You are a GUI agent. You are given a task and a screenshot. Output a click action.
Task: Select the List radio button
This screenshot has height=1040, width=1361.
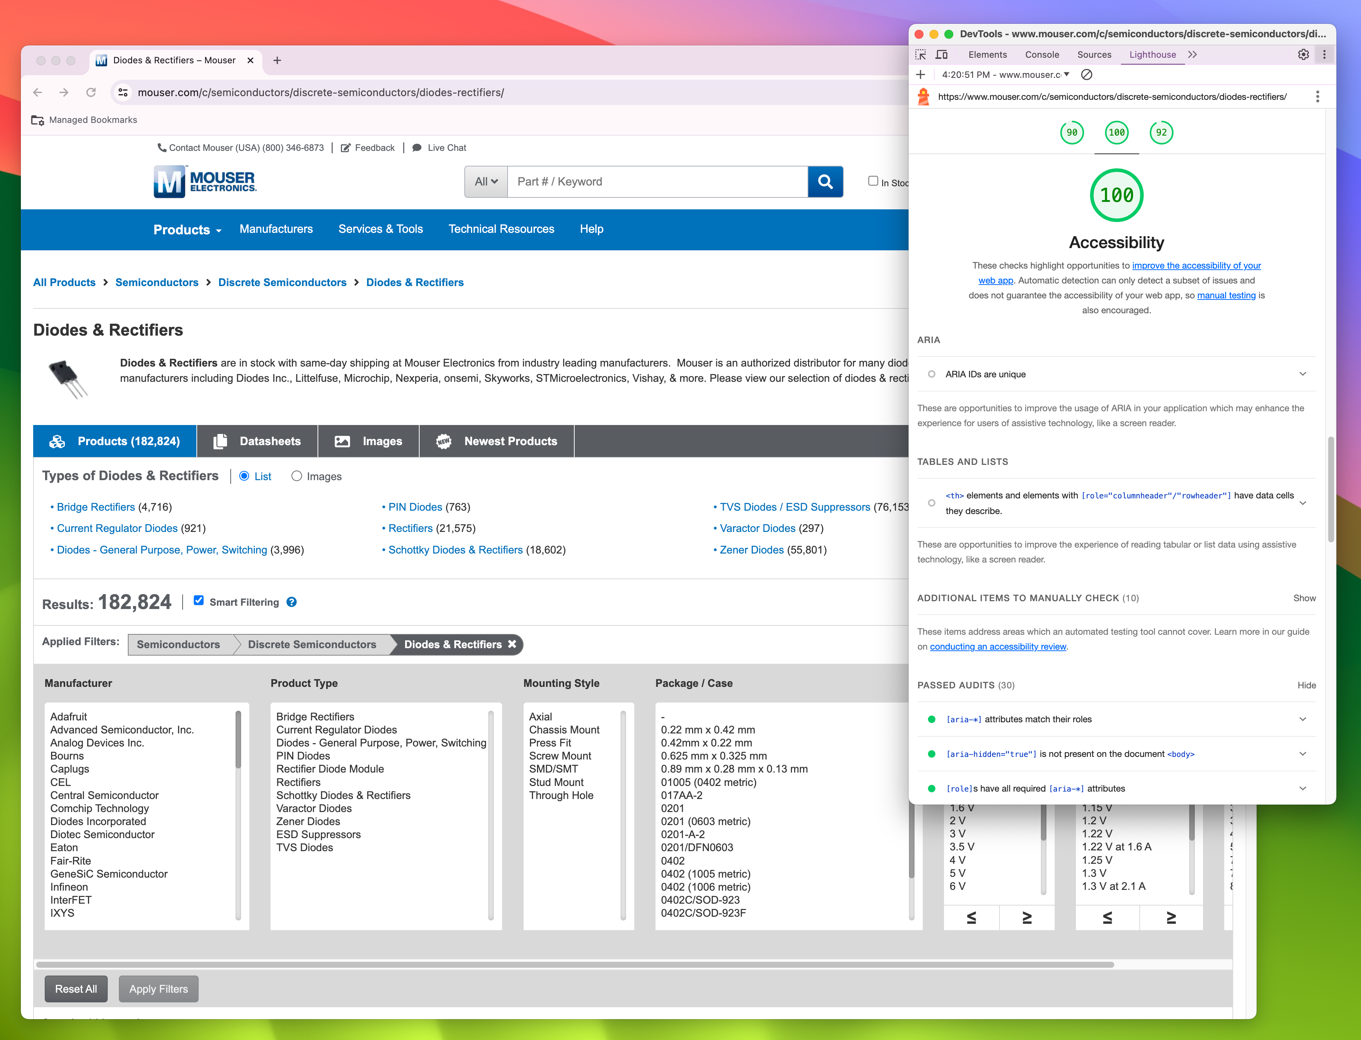click(244, 476)
